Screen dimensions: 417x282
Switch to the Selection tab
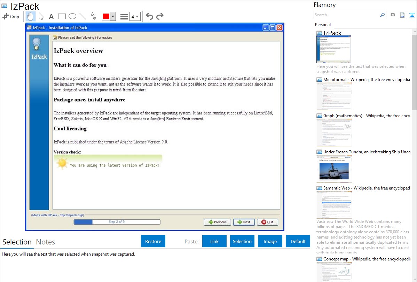click(17, 242)
